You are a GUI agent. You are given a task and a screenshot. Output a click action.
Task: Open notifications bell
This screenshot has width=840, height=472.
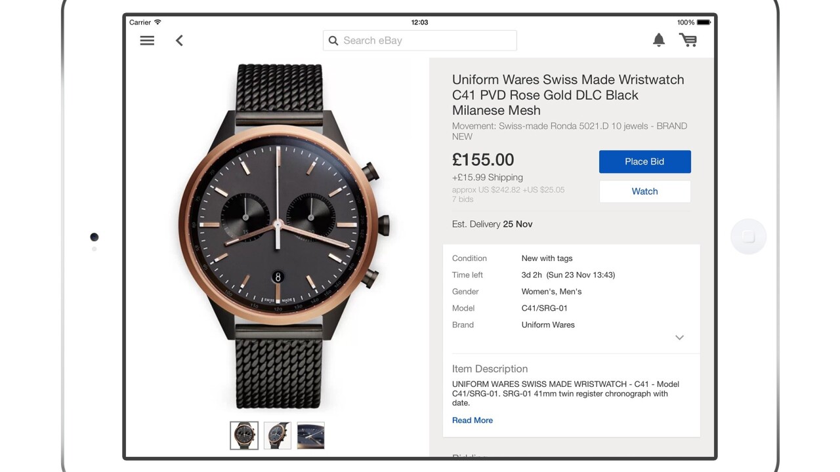click(x=659, y=40)
